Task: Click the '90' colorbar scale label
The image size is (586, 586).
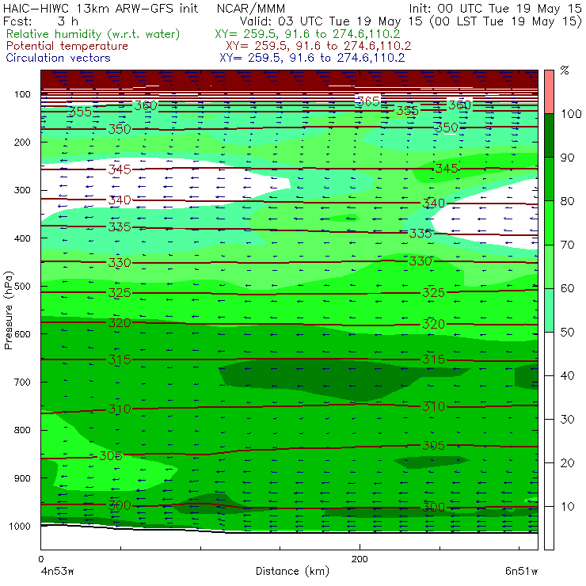Action: [x=567, y=158]
